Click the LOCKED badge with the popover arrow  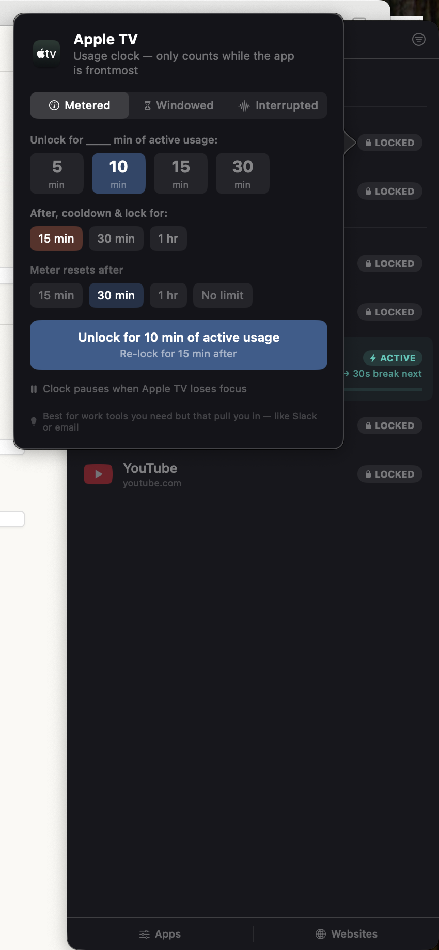tap(390, 142)
